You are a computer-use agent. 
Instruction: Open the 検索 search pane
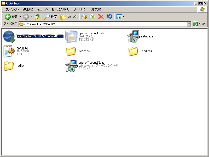click(x=50, y=17)
